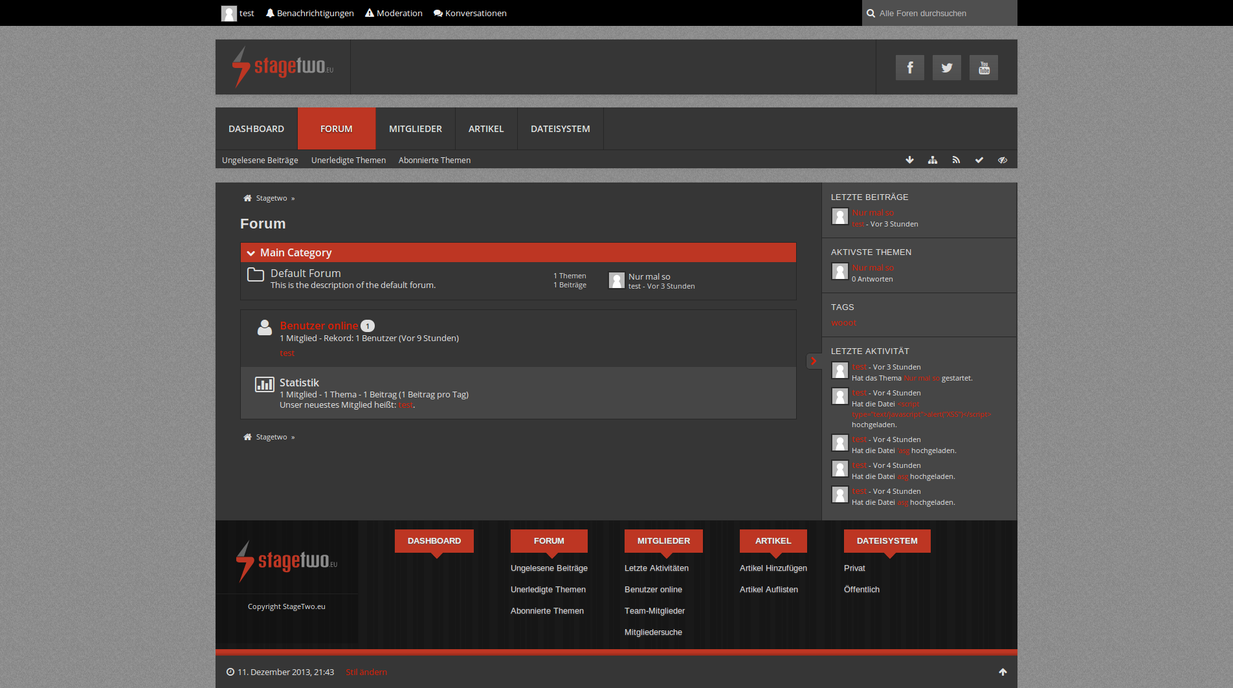Screen dimensions: 1233x688
Task: Collapse the Main Category section
Action: click(x=251, y=253)
